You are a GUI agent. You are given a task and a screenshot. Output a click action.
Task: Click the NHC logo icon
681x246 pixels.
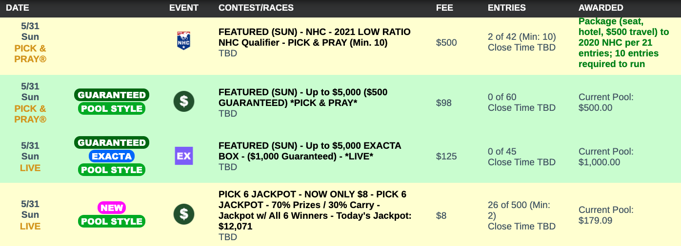click(x=183, y=41)
